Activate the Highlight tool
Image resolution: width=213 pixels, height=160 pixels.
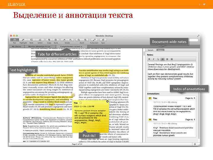(23, 40)
